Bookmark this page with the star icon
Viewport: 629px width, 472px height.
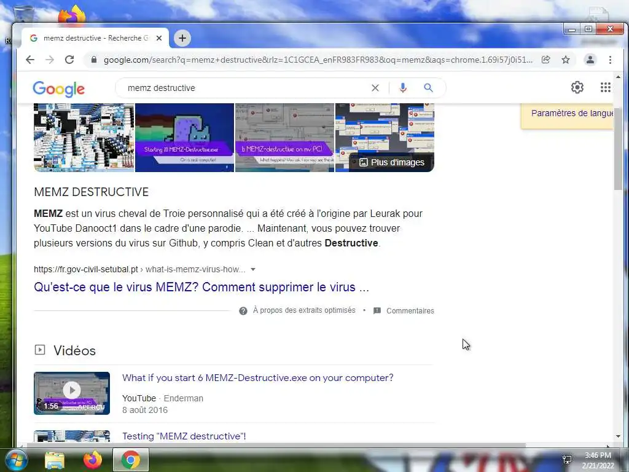(566, 60)
